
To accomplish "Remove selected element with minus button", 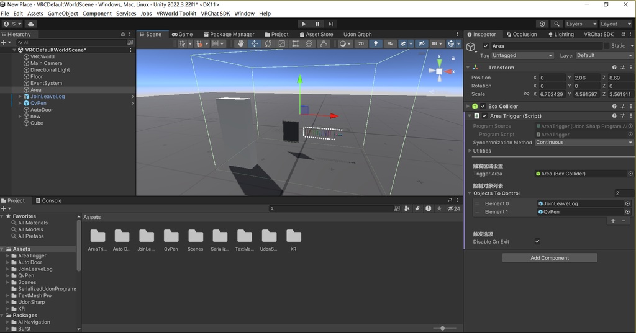I will point(624,221).
